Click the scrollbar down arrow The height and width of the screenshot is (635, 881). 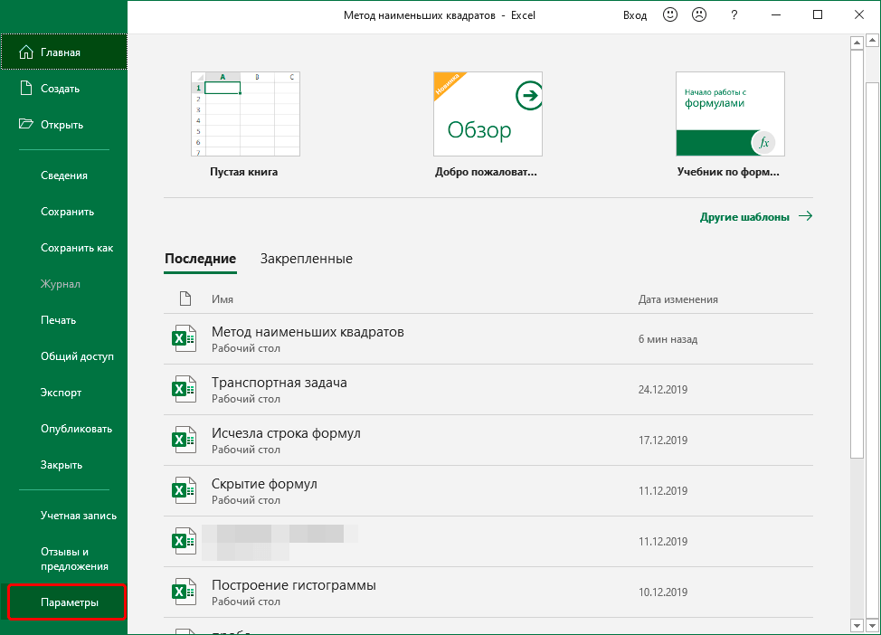(857, 625)
